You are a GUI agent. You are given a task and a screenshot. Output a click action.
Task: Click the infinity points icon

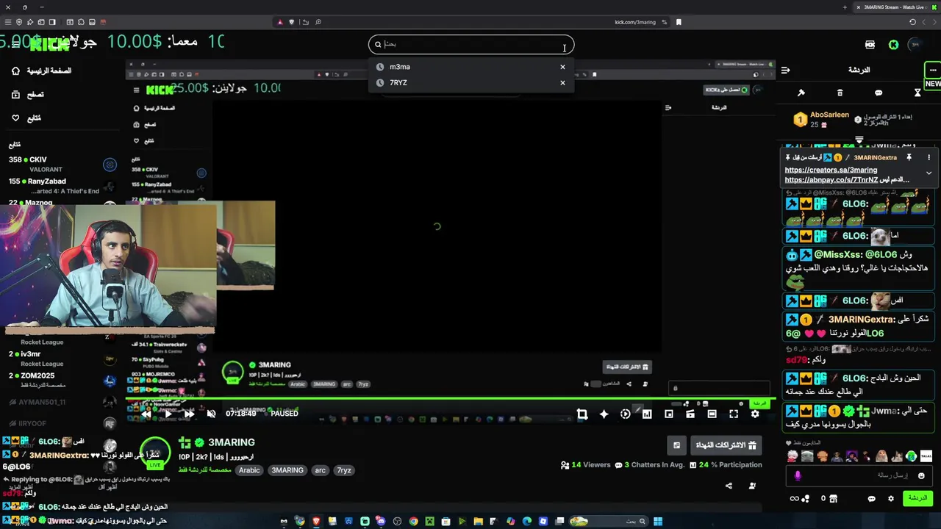click(799, 499)
